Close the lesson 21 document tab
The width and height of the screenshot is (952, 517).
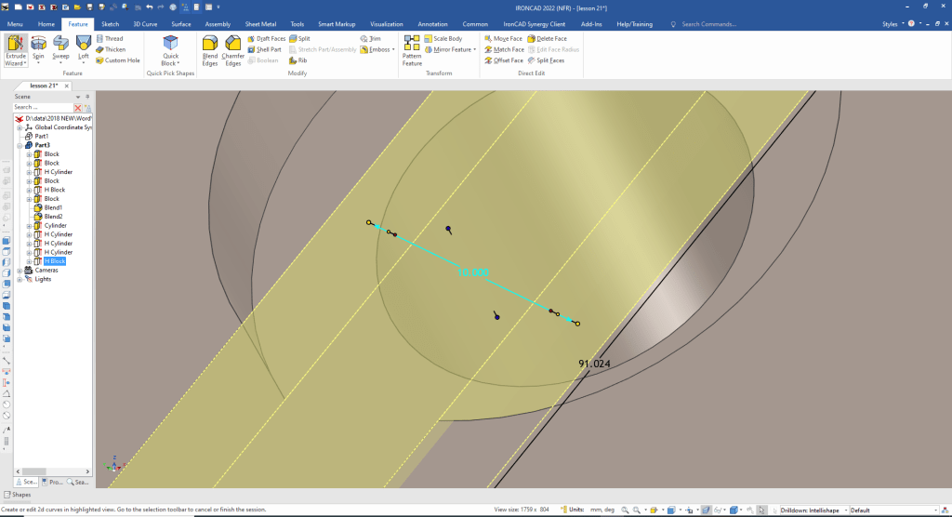[67, 86]
